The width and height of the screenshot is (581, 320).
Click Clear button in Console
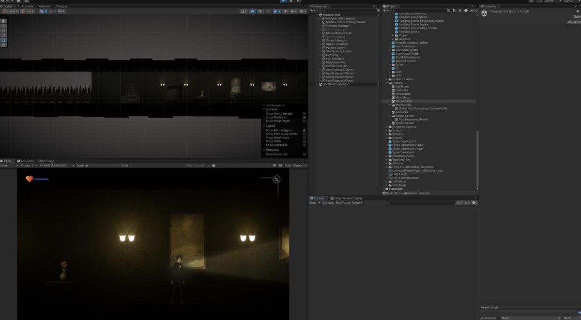pyautogui.click(x=313, y=203)
